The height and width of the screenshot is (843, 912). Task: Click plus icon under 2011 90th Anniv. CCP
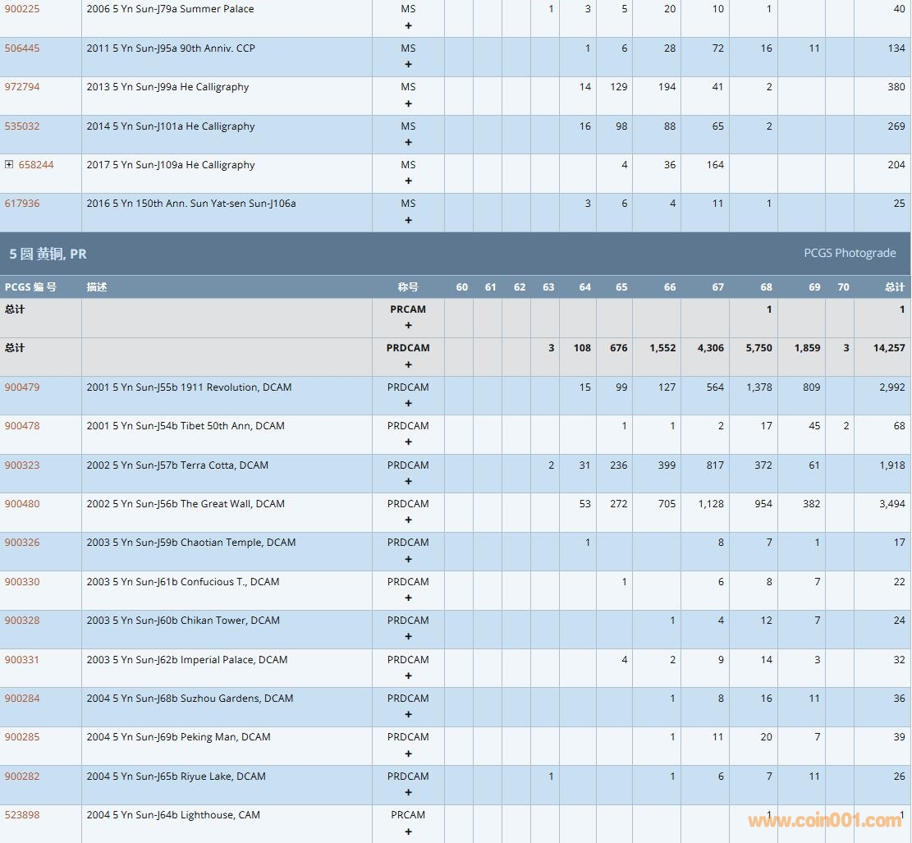408,64
